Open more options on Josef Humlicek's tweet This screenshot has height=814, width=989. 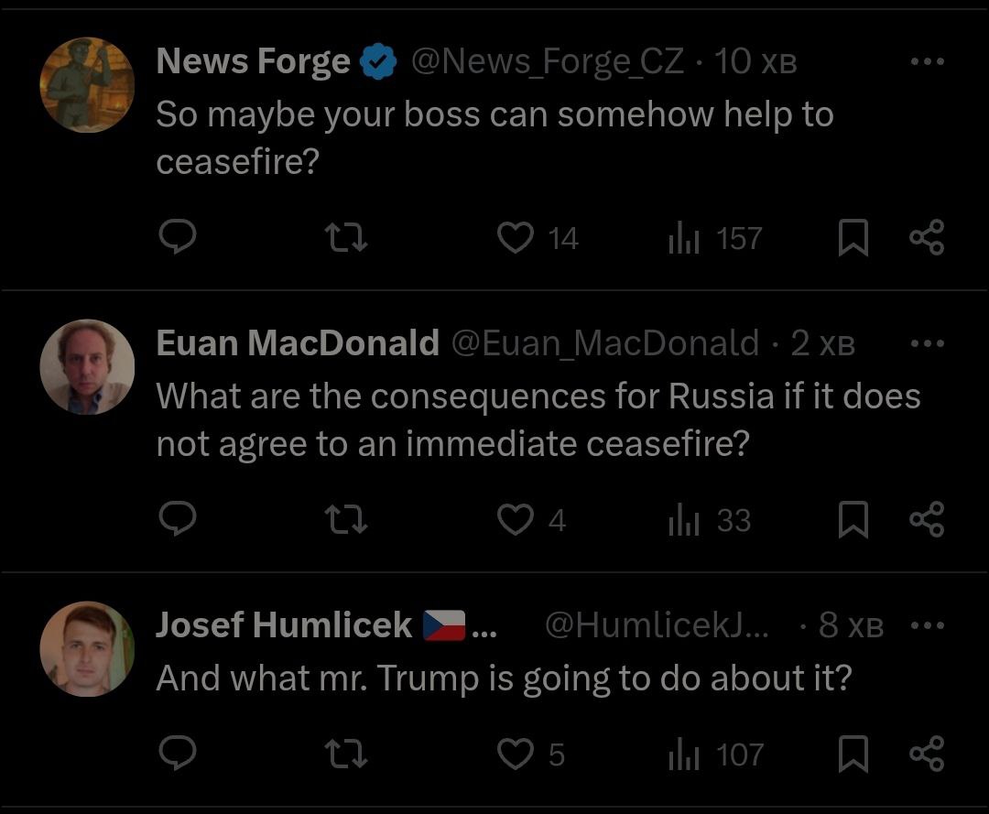[927, 626]
